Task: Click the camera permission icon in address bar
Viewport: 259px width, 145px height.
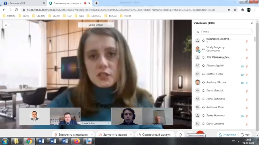Action: click(229, 10)
